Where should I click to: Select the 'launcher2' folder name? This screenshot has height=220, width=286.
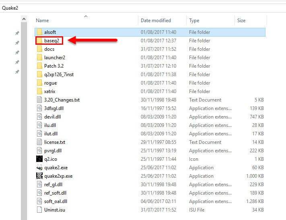coord(55,57)
